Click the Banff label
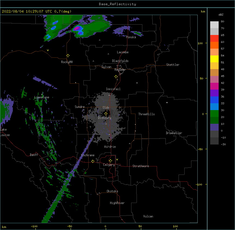 tap(34, 155)
